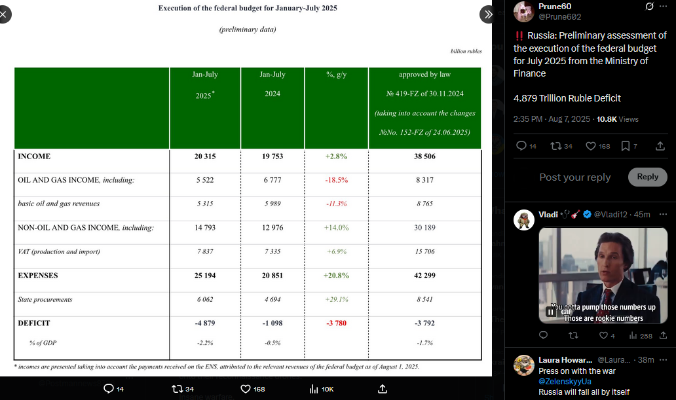Click the 'VAT (production and import)' row label
The width and height of the screenshot is (676, 400).
[59, 251]
